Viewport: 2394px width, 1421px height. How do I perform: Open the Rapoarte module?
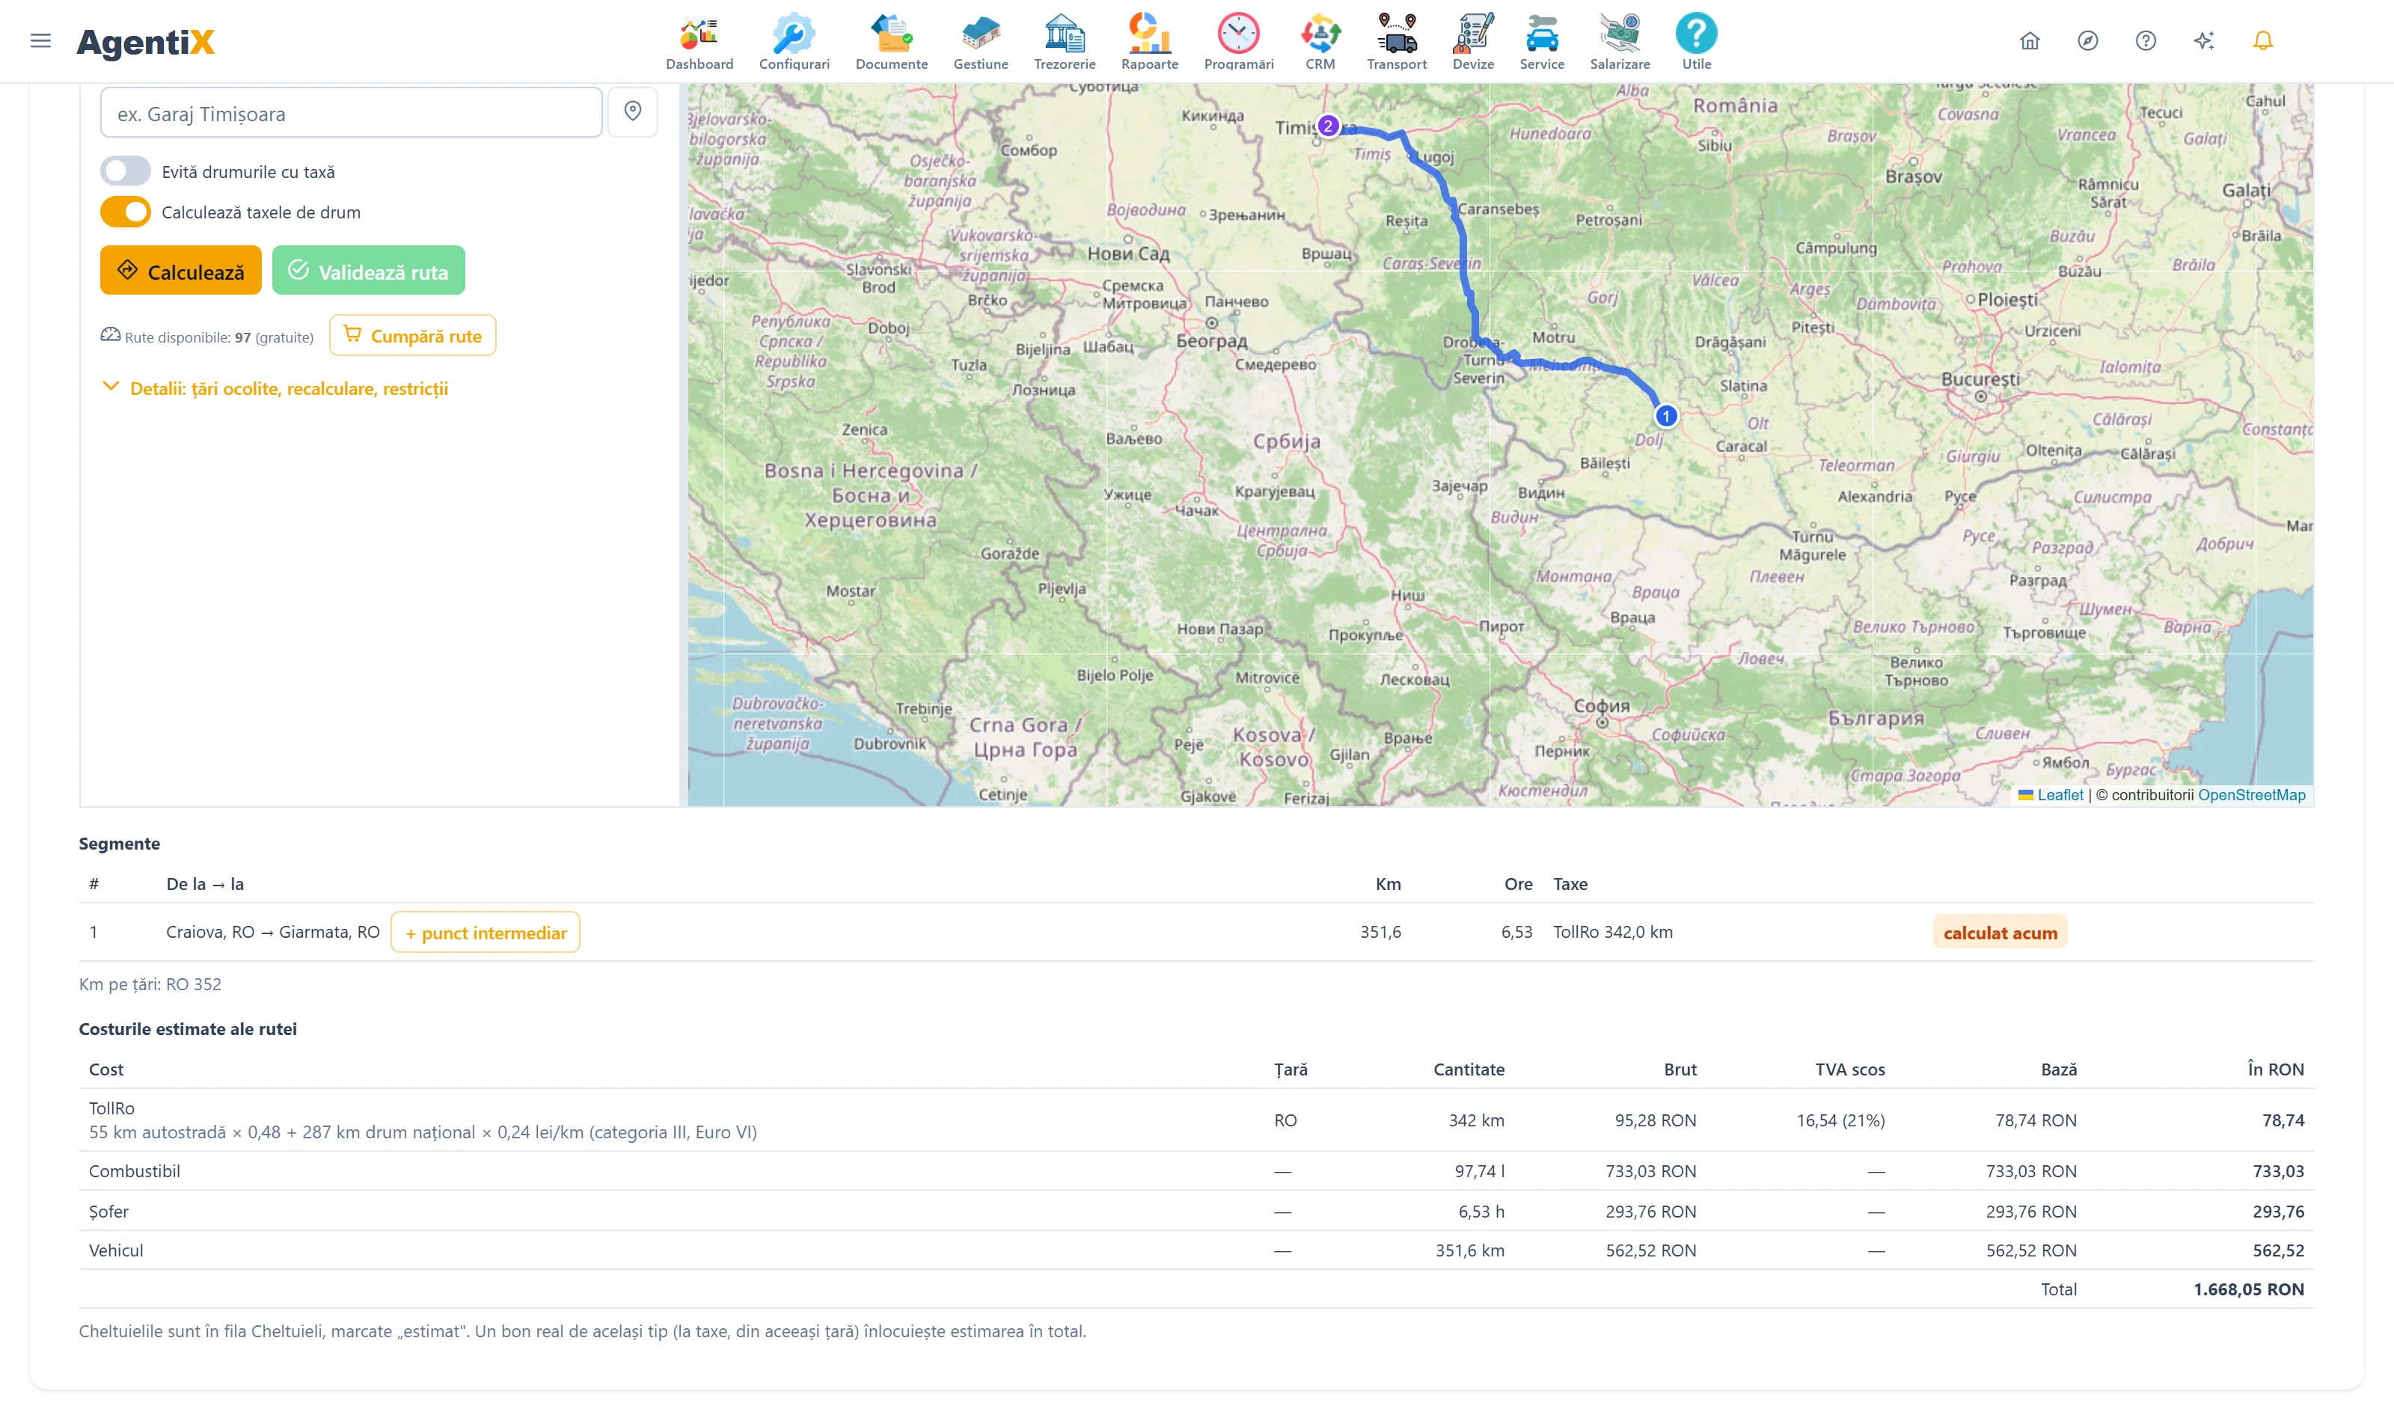(1149, 42)
